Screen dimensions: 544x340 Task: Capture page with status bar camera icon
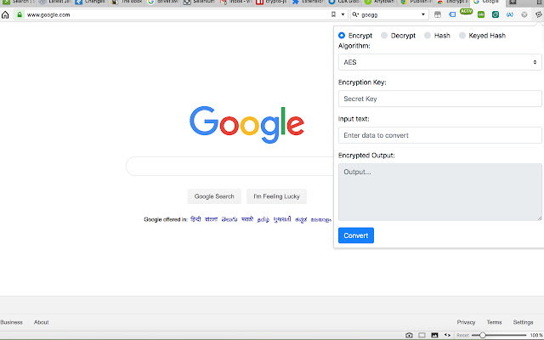click(409, 335)
